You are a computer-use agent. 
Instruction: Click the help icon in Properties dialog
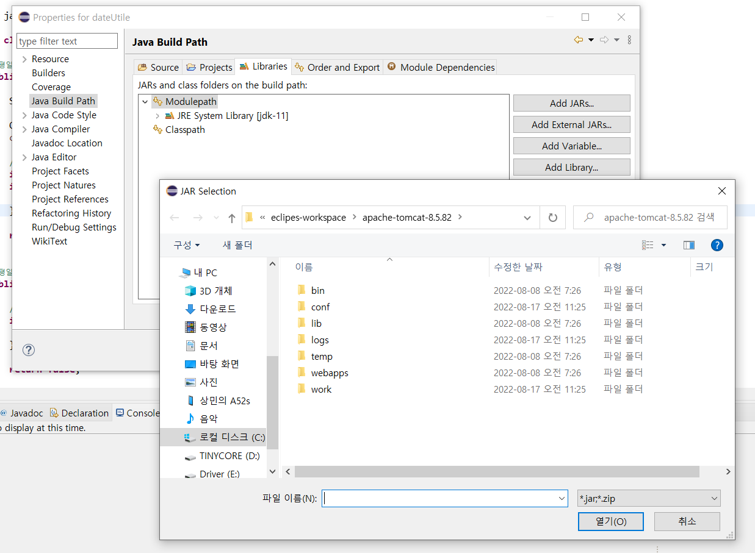tap(29, 349)
